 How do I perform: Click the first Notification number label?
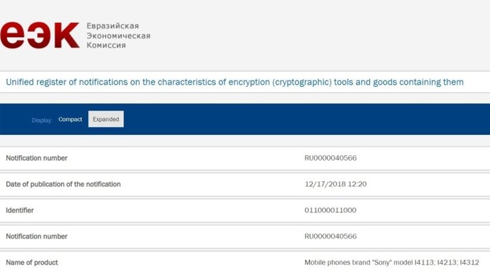pyautogui.click(x=37, y=158)
